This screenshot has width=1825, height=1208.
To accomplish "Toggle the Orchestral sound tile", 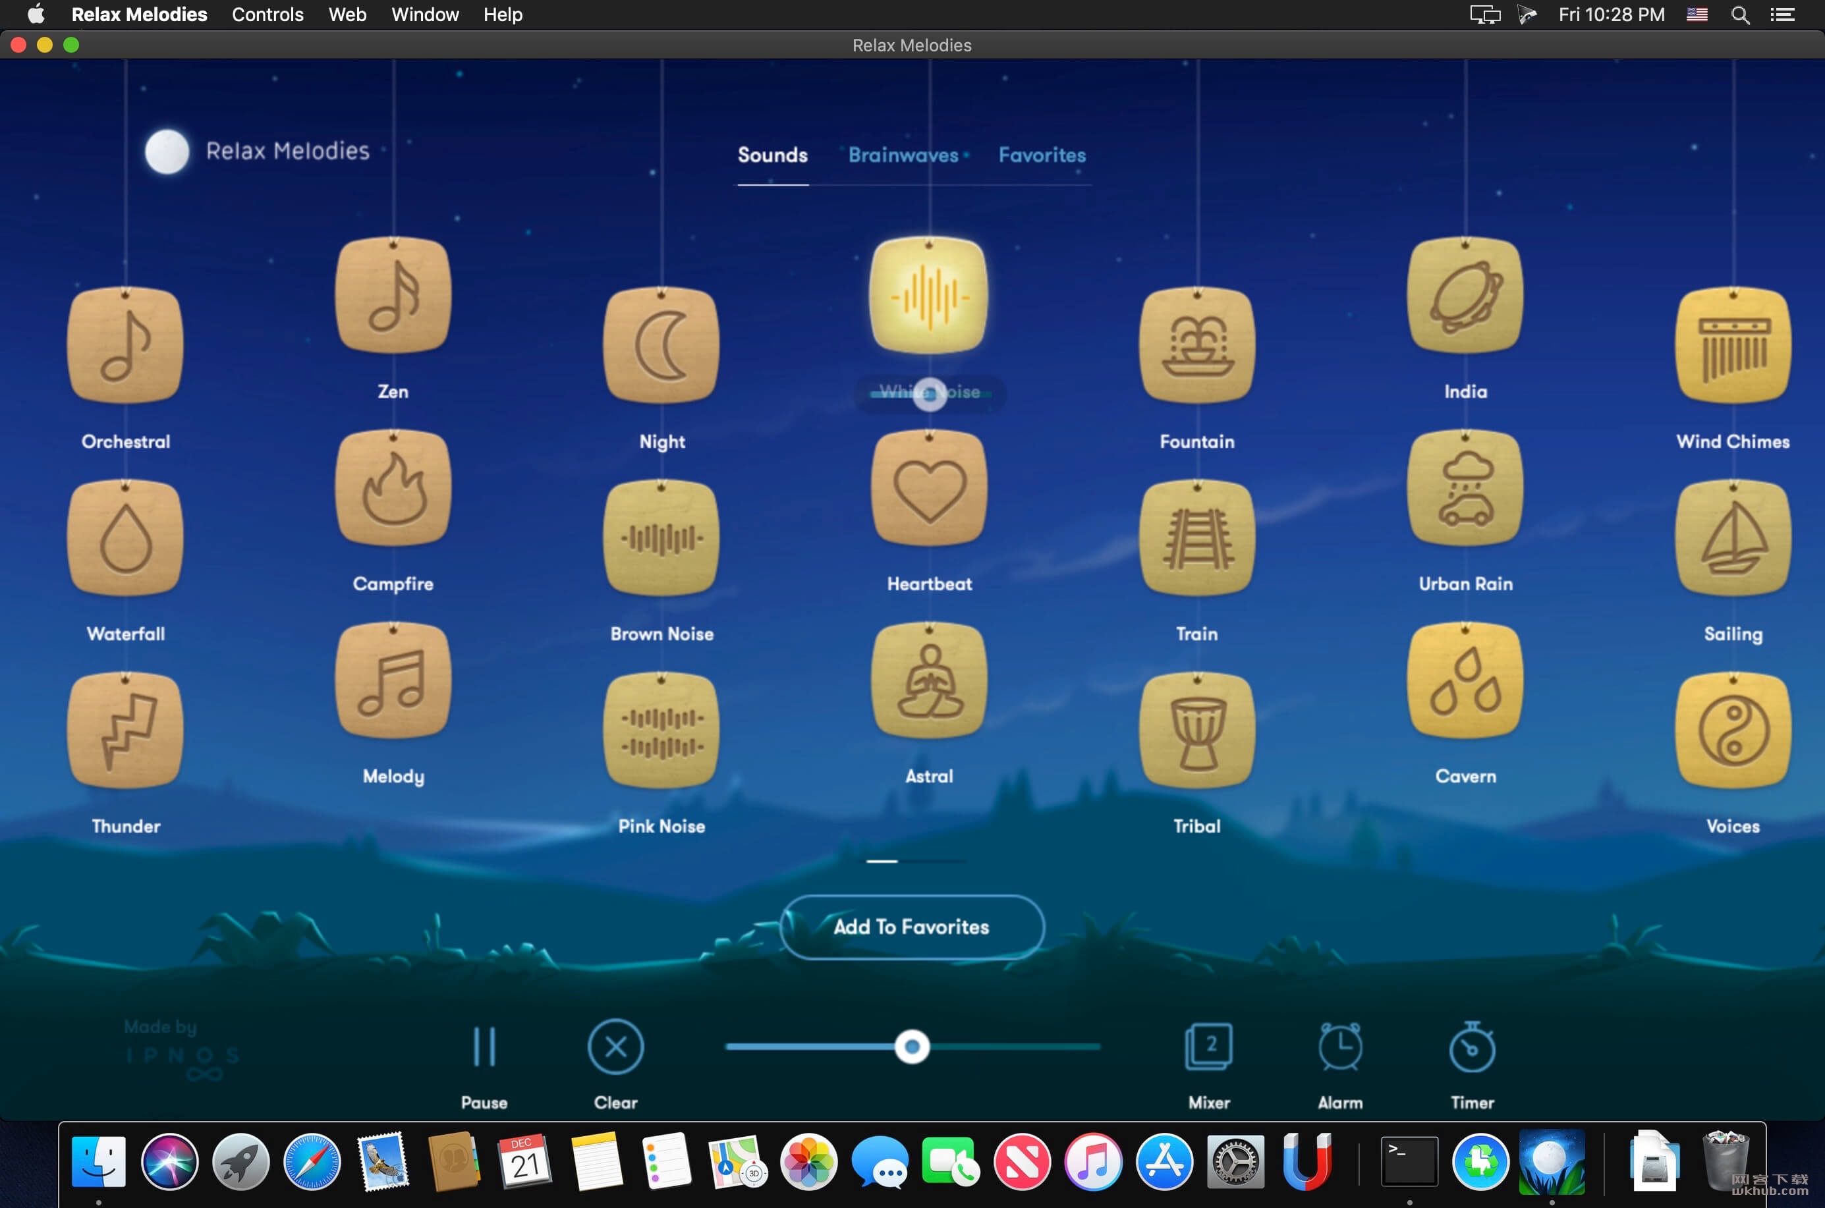I will point(126,345).
